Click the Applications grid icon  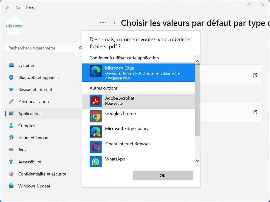[11, 113]
